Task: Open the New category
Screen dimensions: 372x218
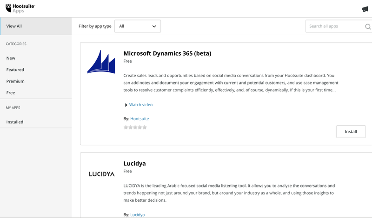Action: pos(11,58)
